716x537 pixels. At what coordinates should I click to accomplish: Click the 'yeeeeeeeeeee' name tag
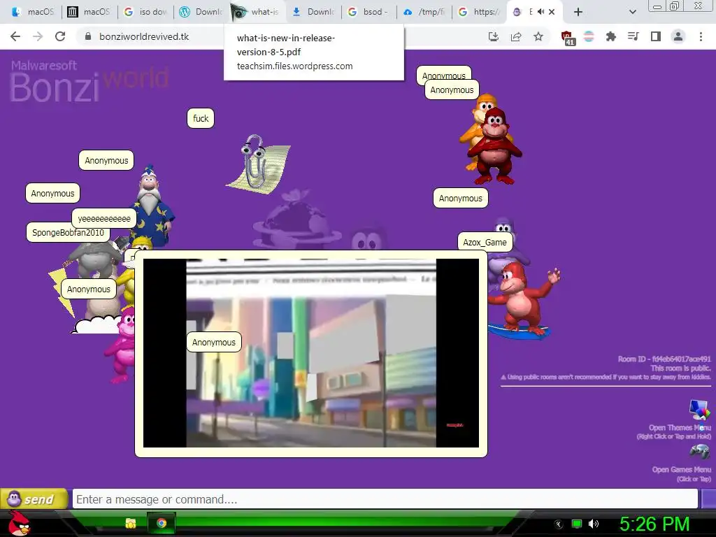pyautogui.click(x=104, y=218)
